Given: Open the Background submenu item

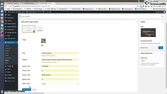Looking at the screenshot, I should pos(8,58).
